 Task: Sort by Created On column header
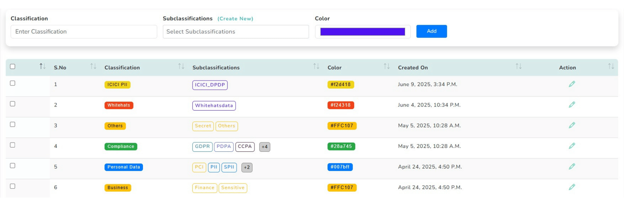(518, 67)
